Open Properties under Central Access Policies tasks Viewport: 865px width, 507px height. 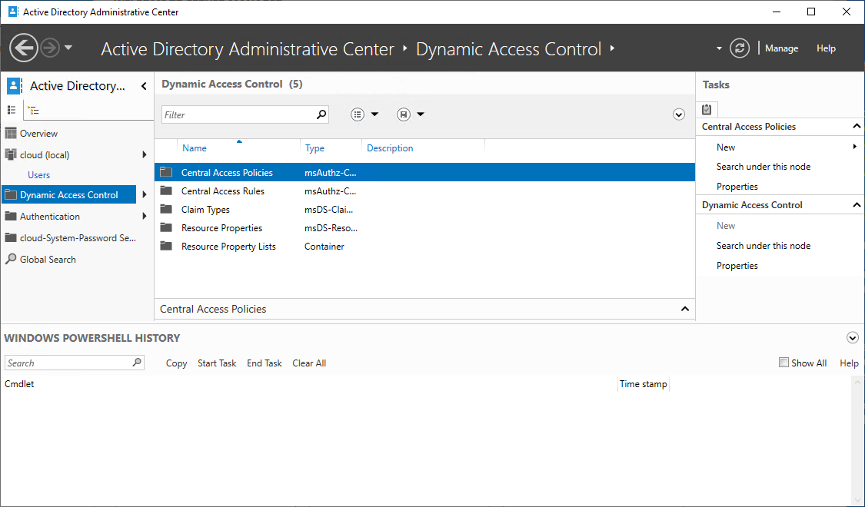737,186
